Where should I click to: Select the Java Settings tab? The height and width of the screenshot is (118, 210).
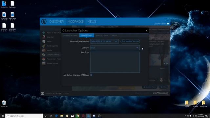click(x=87, y=35)
